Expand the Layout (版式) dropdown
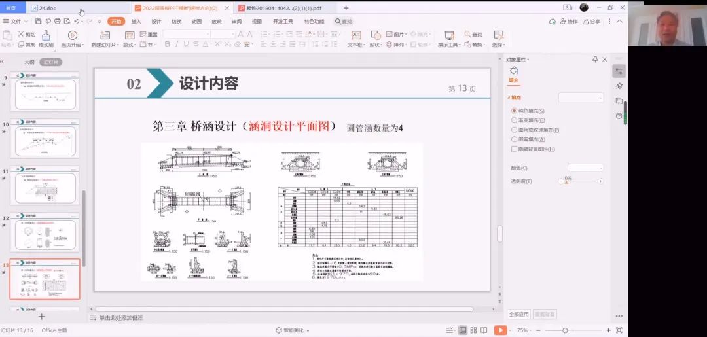Viewport: 707px width, 337px height. pos(129,44)
